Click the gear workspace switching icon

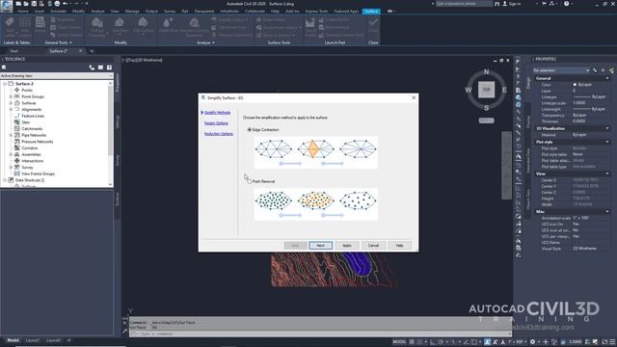click(532, 342)
